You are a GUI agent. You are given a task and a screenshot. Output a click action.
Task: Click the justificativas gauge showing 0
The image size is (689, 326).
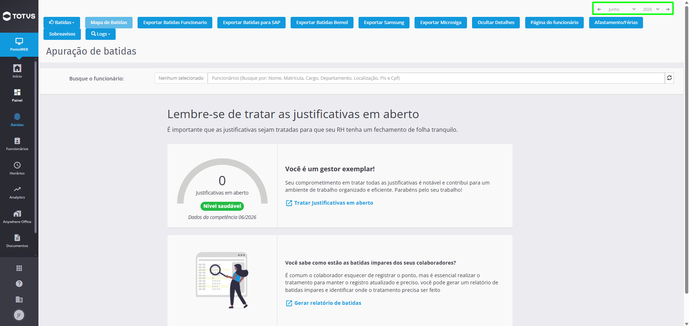222,181
